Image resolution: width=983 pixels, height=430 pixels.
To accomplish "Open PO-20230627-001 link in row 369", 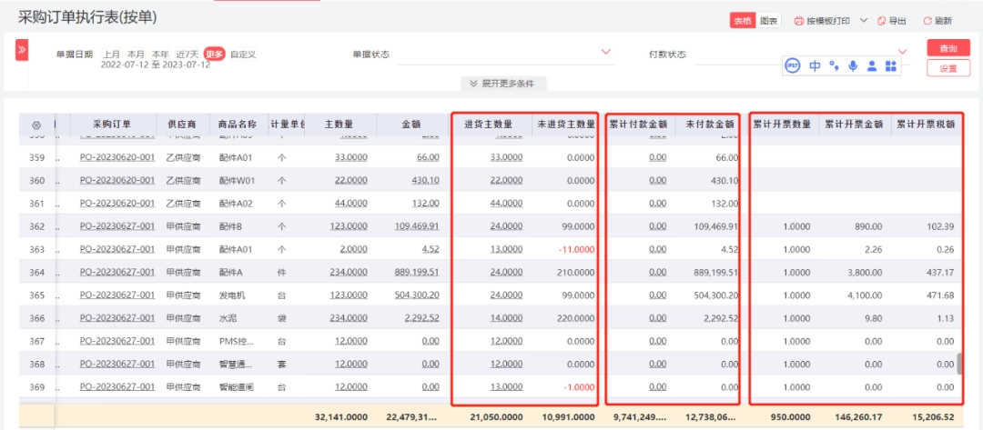I will click(x=117, y=386).
